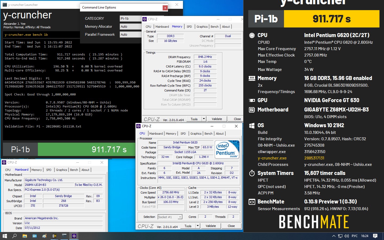Click CPU-Z title icon in the CPU window
The height and width of the screenshot is (240, 384).
click(138, 126)
